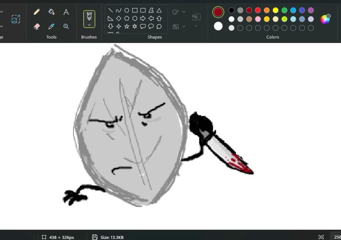
Task: Choose the Diamond shape
Action: point(119,19)
